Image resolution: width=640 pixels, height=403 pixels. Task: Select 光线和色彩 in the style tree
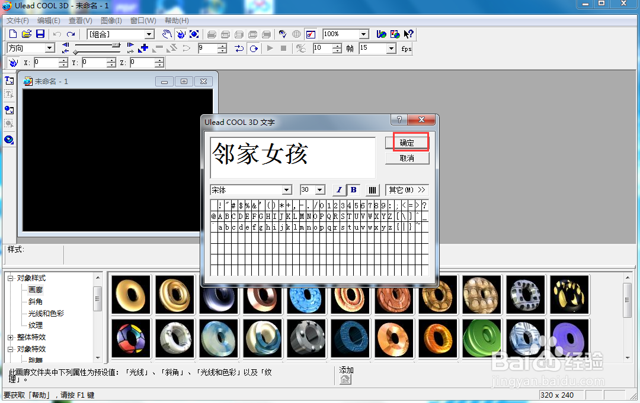(x=46, y=314)
